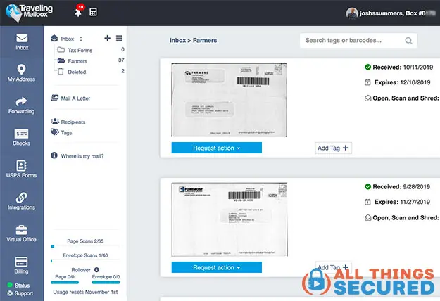Click Mail A Letter
Image resolution: width=440 pixels, height=301 pixels.
[x=70, y=98]
